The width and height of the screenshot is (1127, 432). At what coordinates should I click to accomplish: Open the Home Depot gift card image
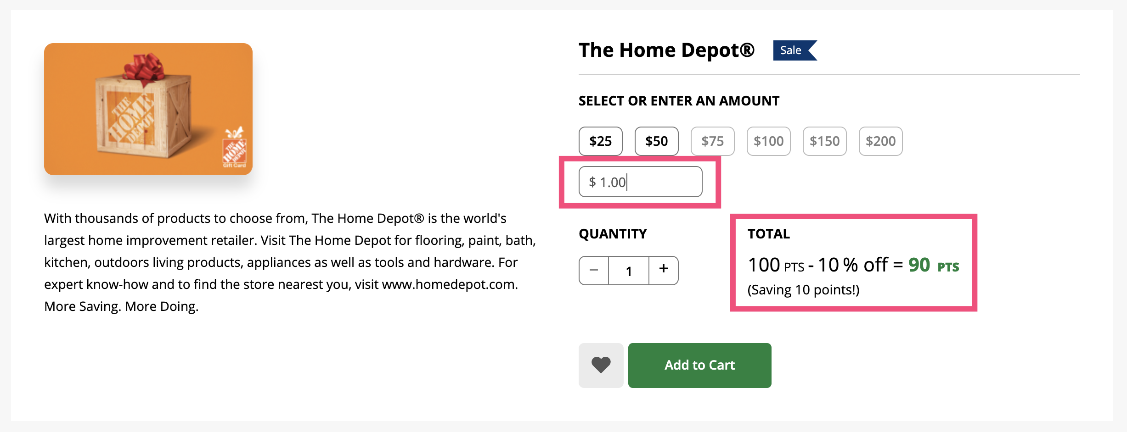click(148, 109)
